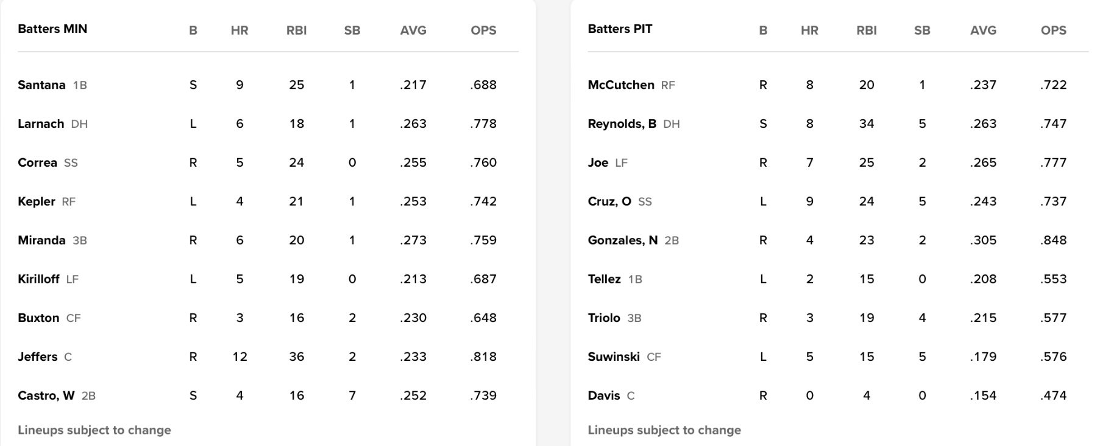Click Jeffers catcher player name
This screenshot has height=446, width=1097.
tap(37, 357)
